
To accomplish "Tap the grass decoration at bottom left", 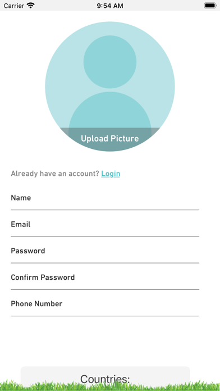I will coord(10,385).
